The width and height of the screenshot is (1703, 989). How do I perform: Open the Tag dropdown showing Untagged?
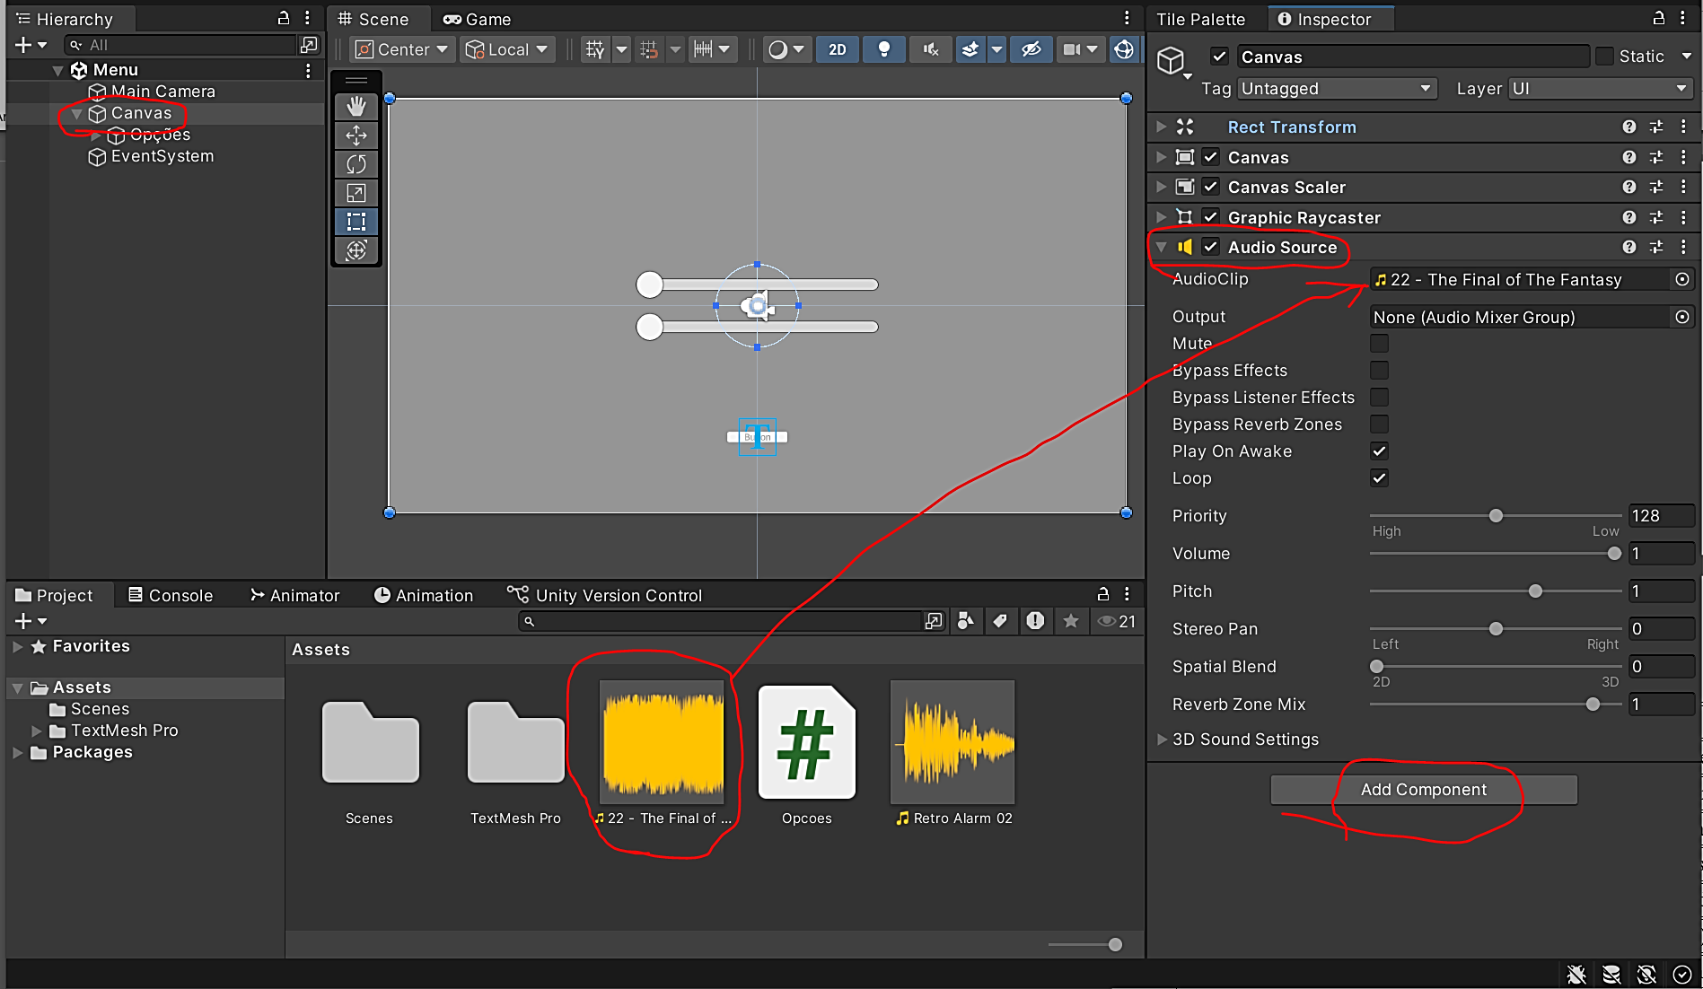(1336, 89)
